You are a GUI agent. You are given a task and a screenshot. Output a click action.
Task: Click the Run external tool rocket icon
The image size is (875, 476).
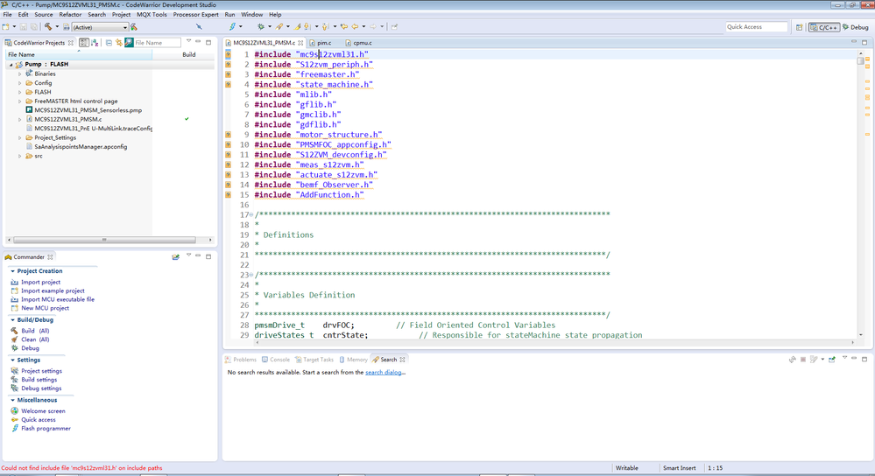click(279, 27)
